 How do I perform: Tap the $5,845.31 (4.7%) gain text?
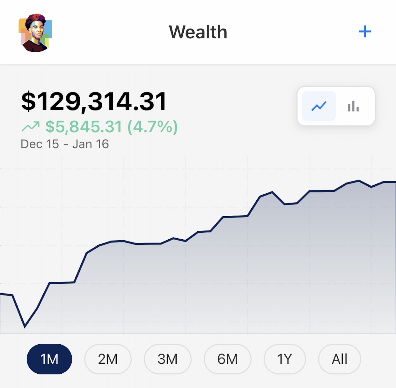[x=111, y=127]
